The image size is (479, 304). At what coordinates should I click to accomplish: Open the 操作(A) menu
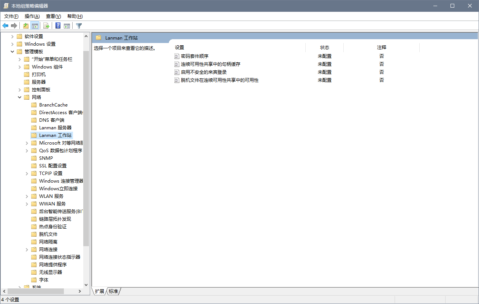pyautogui.click(x=32, y=16)
